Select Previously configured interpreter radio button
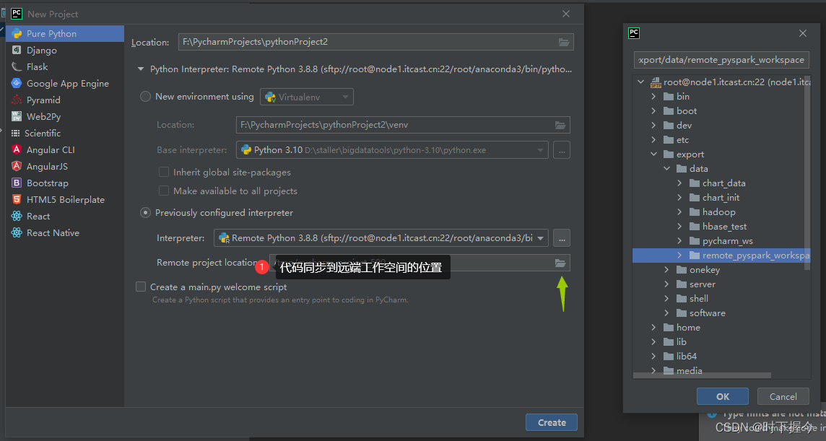 pos(145,213)
